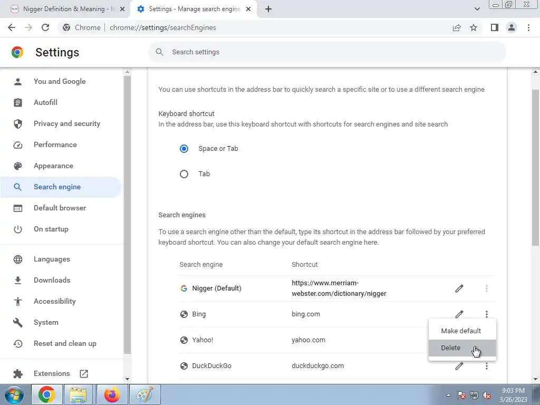
Task: Open the Windows Start menu
Action: 14,394
